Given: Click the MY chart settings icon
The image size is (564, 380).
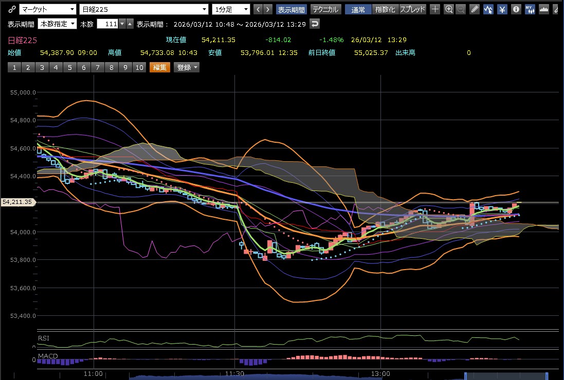Looking at the screenshot, I should (x=530, y=9).
